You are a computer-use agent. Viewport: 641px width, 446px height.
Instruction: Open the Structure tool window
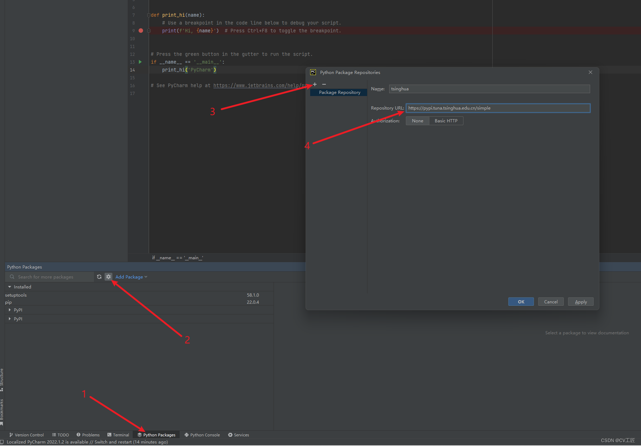coord(2,379)
